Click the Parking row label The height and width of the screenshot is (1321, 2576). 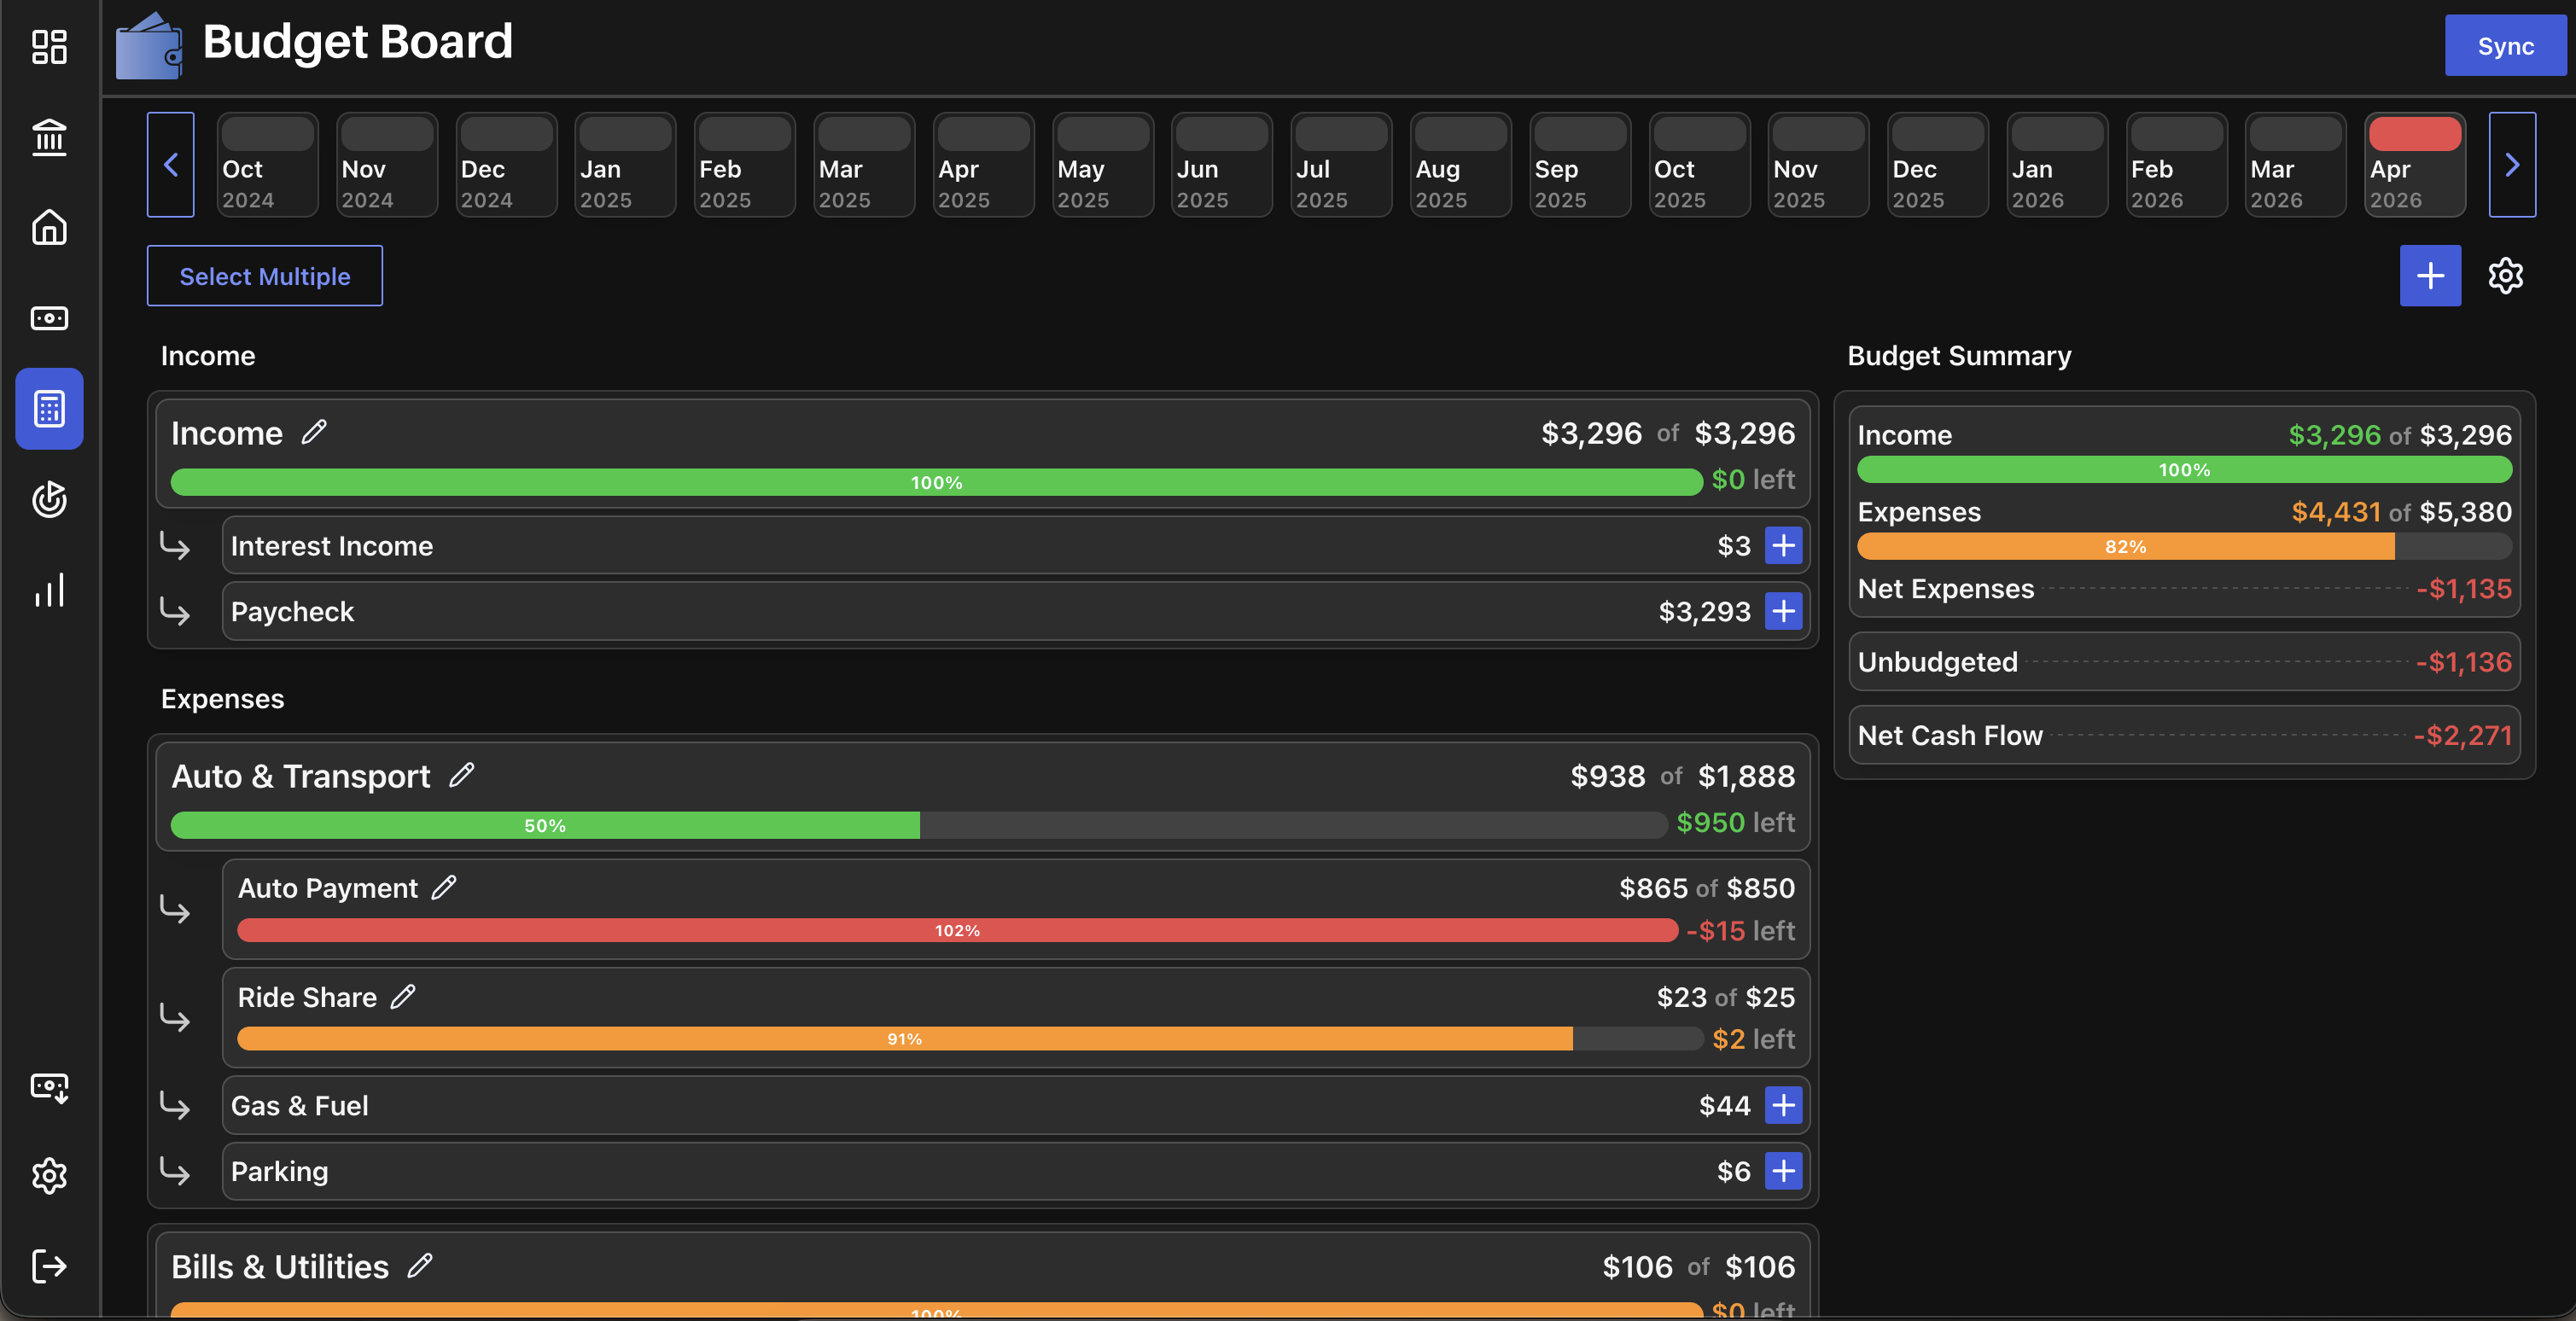[279, 1172]
